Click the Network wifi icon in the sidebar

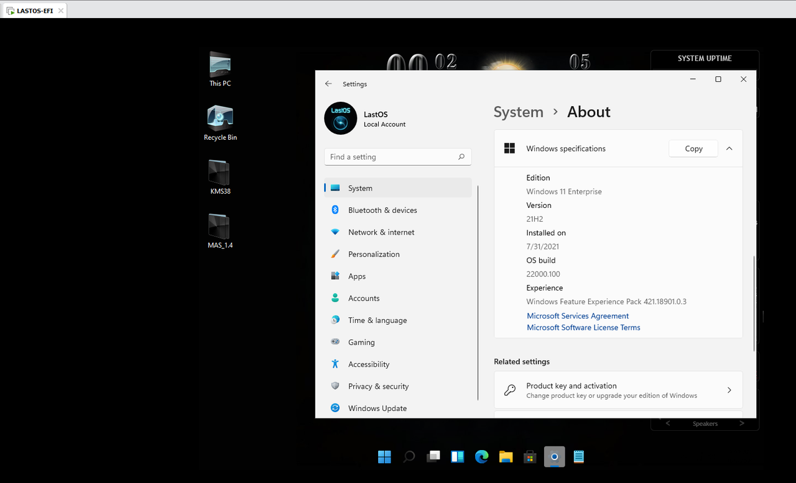(335, 232)
